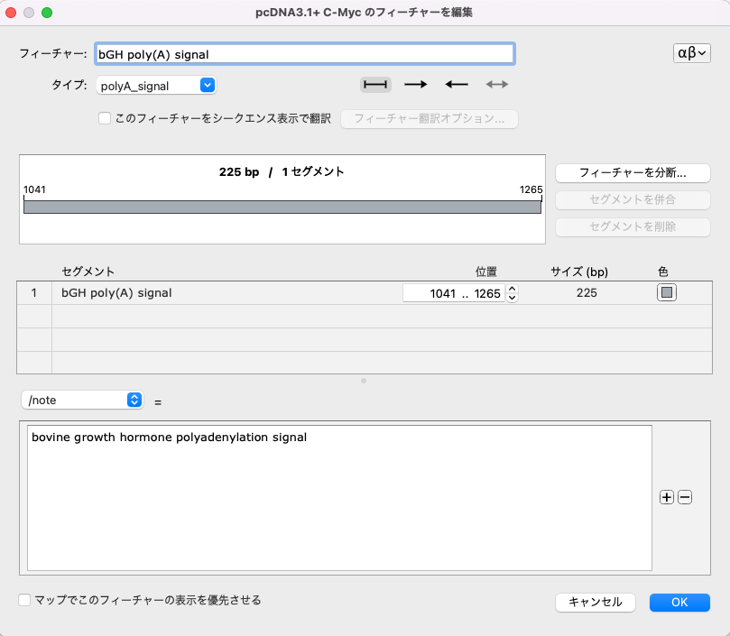Image resolution: width=730 pixels, height=636 pixels.
Task: Open the タイプ dropdown showing polyA_signal
Action: point(154,85)
